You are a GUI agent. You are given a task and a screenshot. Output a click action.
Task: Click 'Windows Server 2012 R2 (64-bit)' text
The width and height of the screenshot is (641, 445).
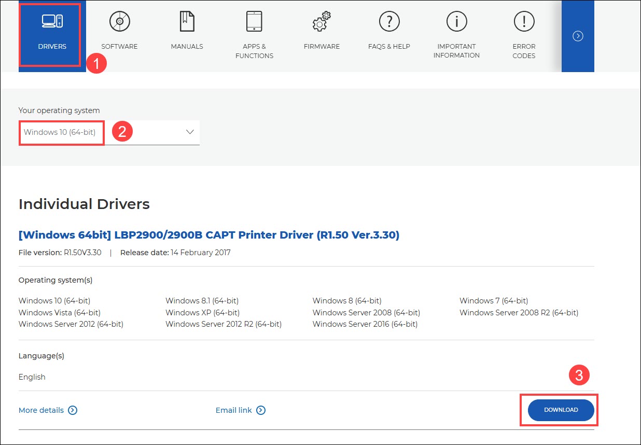[224, 324]
